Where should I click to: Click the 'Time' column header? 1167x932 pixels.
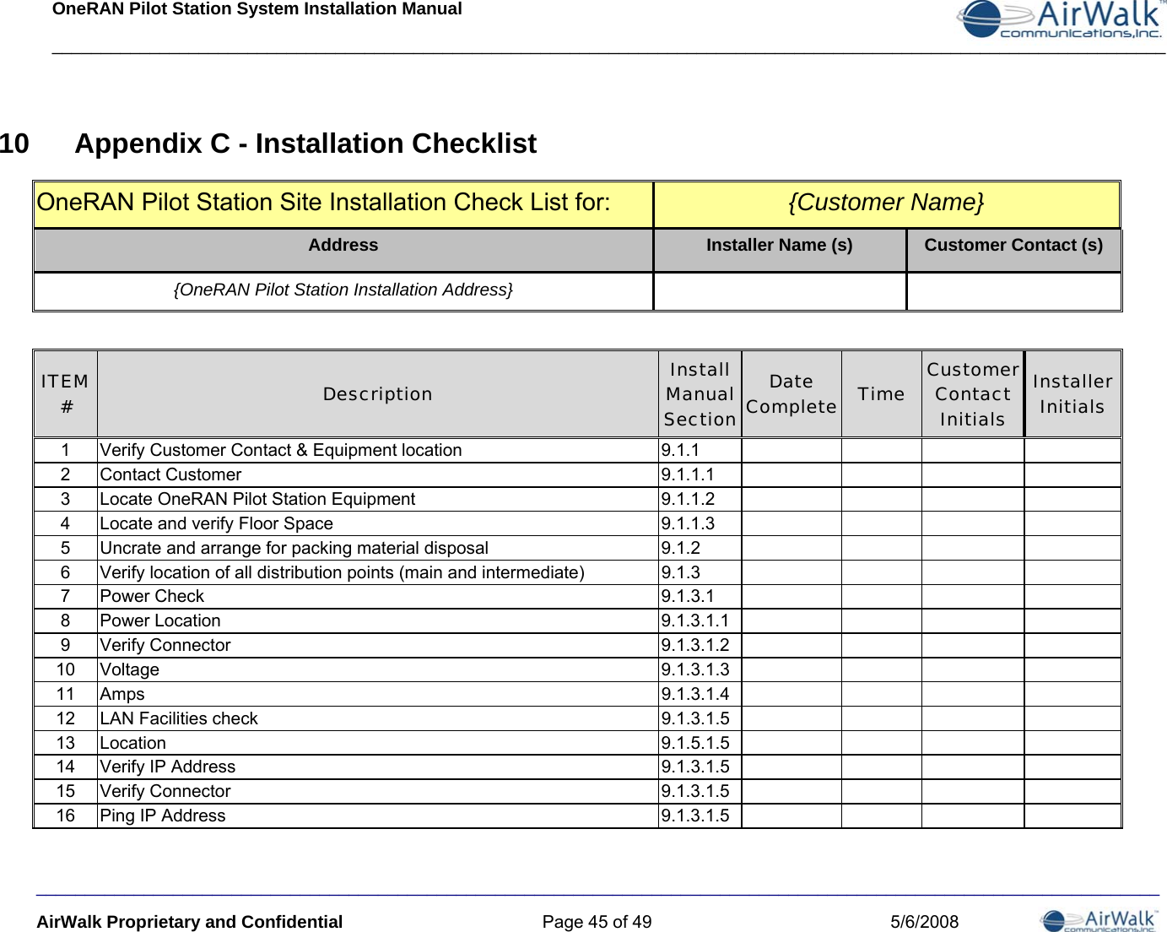point(881,394)
